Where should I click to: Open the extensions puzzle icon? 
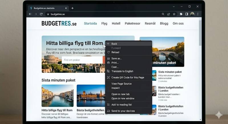(x=181, y=14)
